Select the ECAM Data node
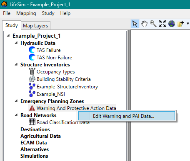Screen dimensions: 190x161 click(x=34, y=143)
